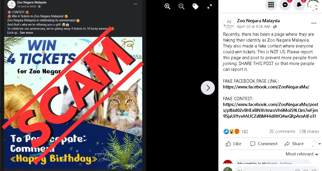Open the notifications bell

click(x=299, y=4)
